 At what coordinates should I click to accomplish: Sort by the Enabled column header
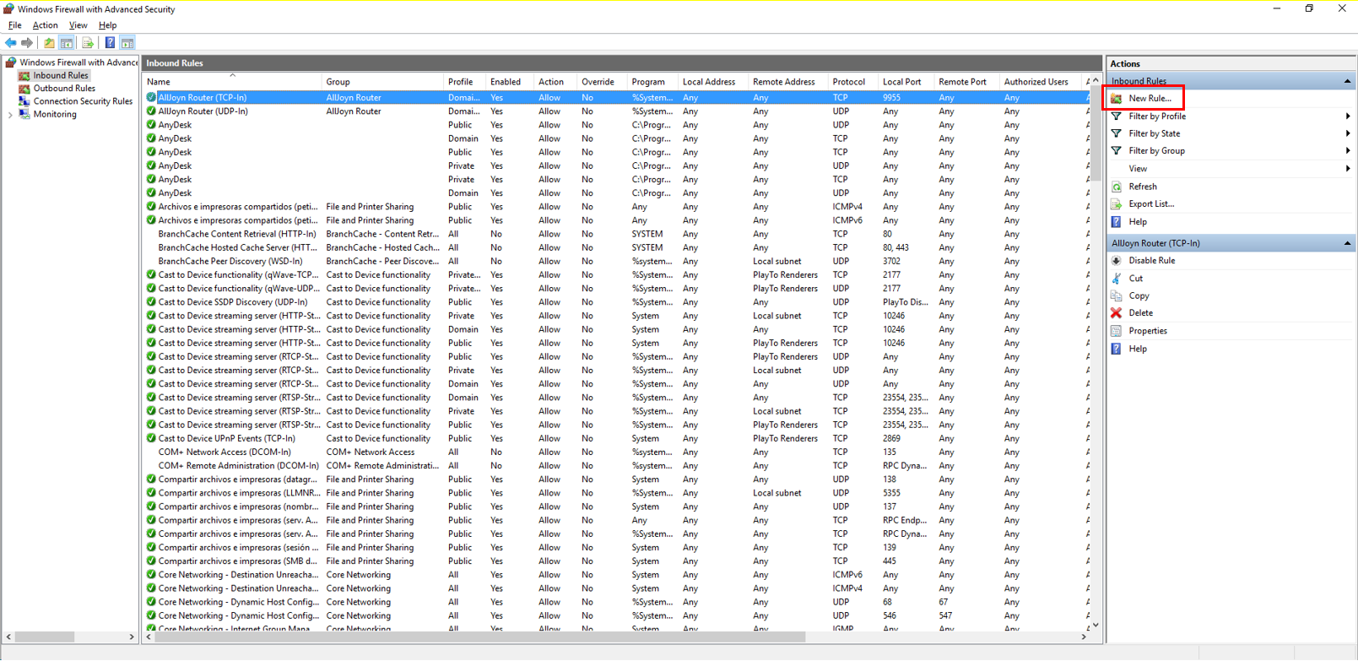(x=509, y=82)
